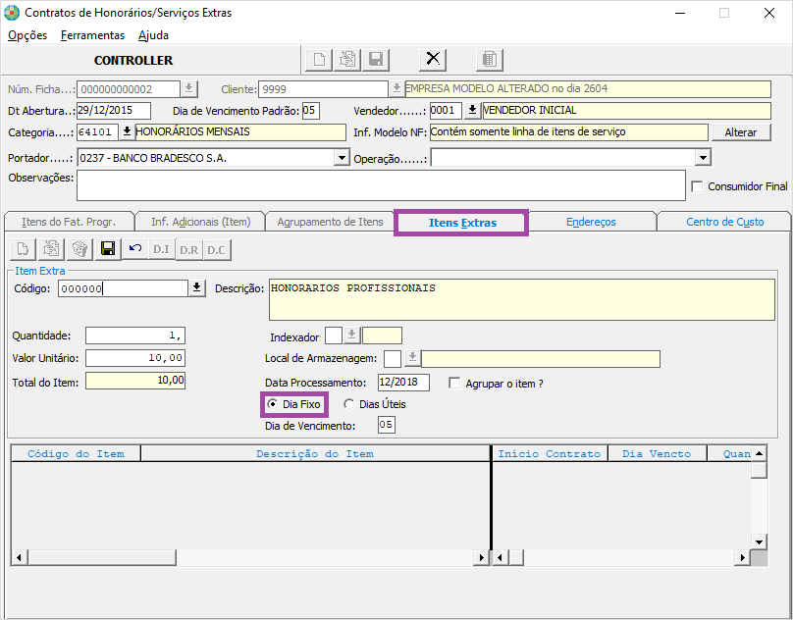Click the edit record icon in the top toolbar
The image size is (793, 620).
(x=347, y=60)
